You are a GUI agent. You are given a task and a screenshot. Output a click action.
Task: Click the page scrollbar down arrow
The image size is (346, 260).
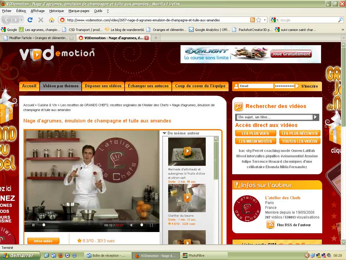tap(343, 242)
